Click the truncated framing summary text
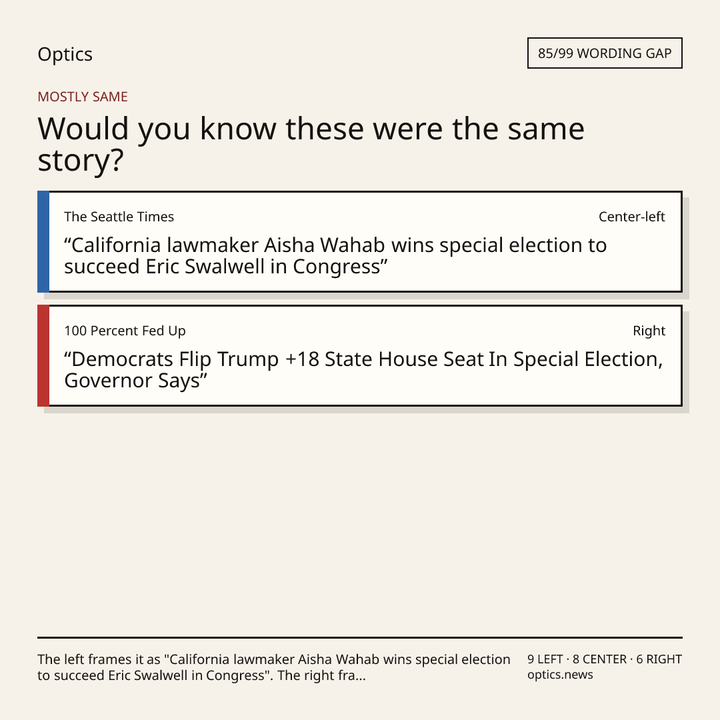 (x=274, y=667)
